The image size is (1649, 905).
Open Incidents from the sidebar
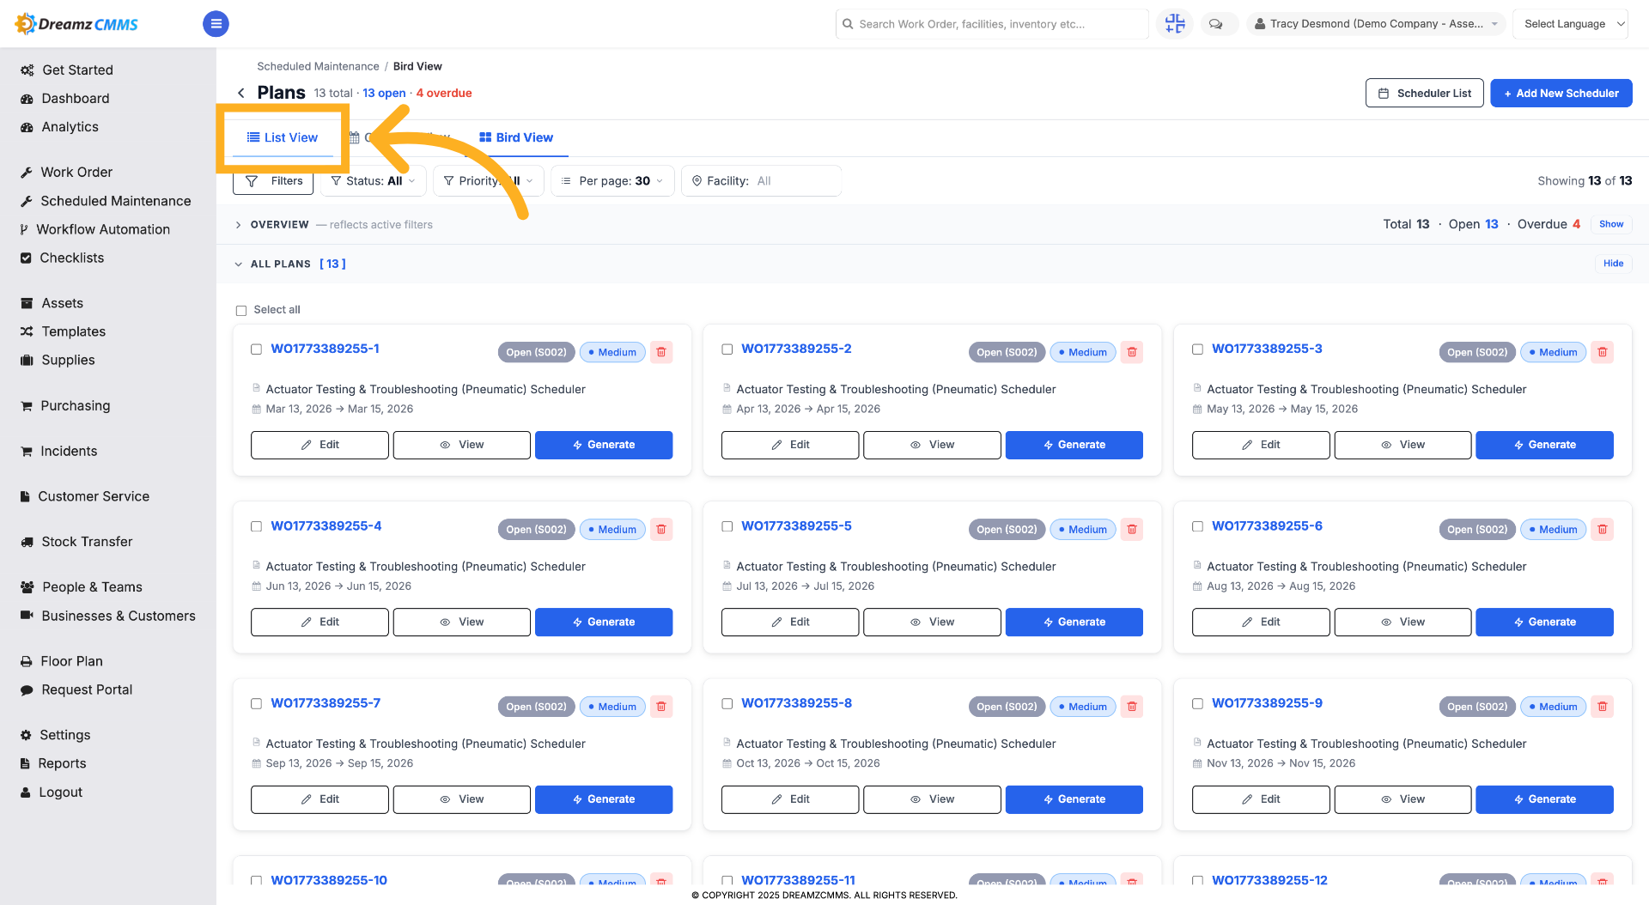point(58,451)
